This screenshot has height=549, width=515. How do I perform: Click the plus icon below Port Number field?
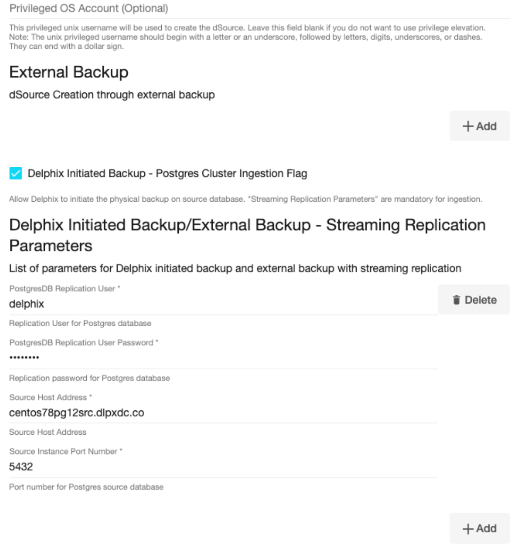pos(468,529)
